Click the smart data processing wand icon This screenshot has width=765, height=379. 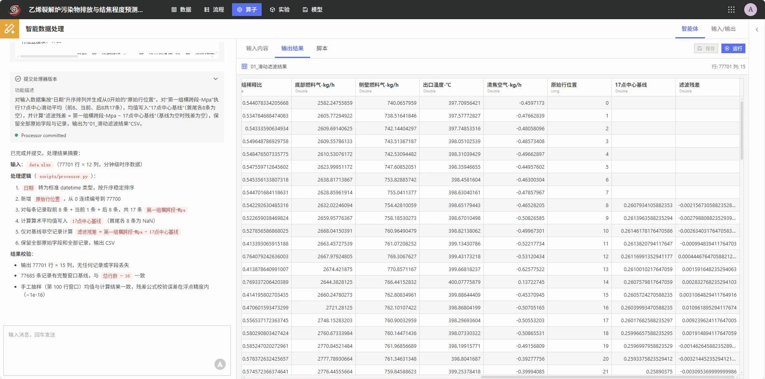(x=10, y=29)
